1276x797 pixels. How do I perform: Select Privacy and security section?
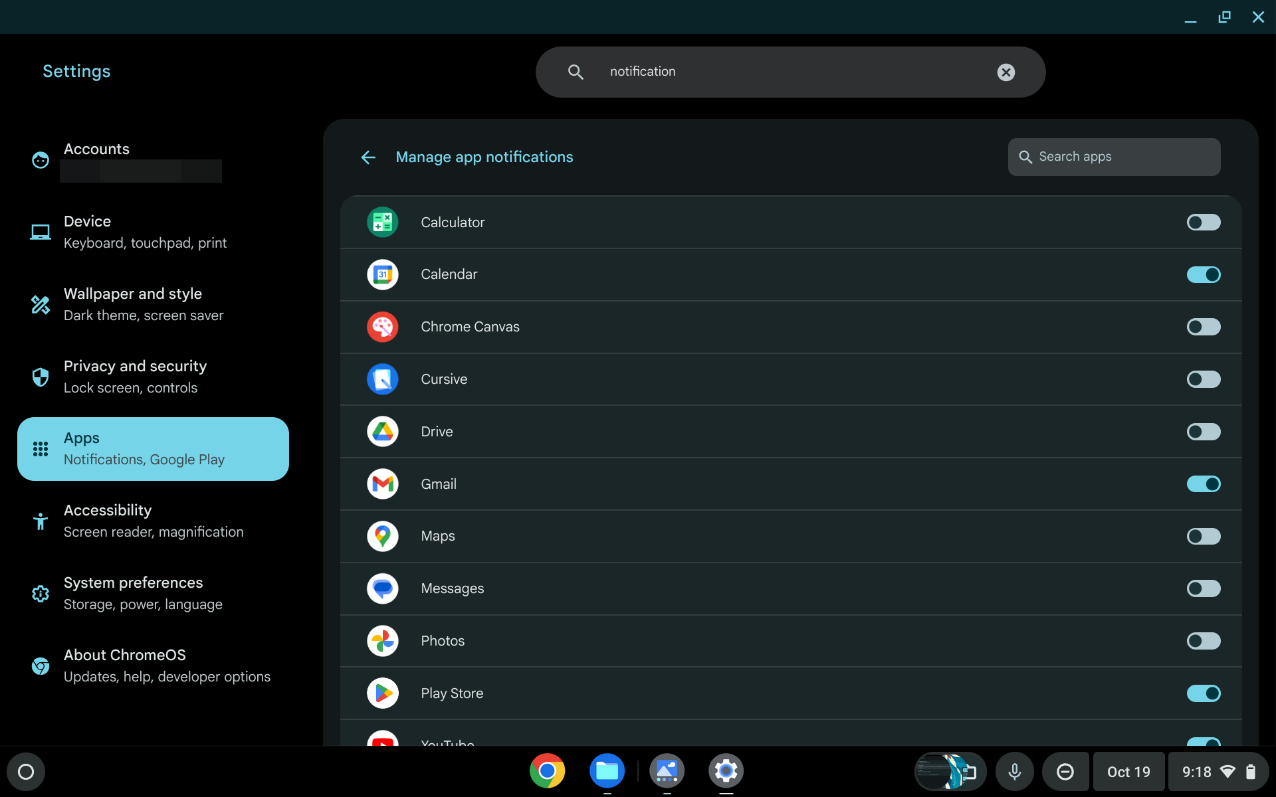153,377
